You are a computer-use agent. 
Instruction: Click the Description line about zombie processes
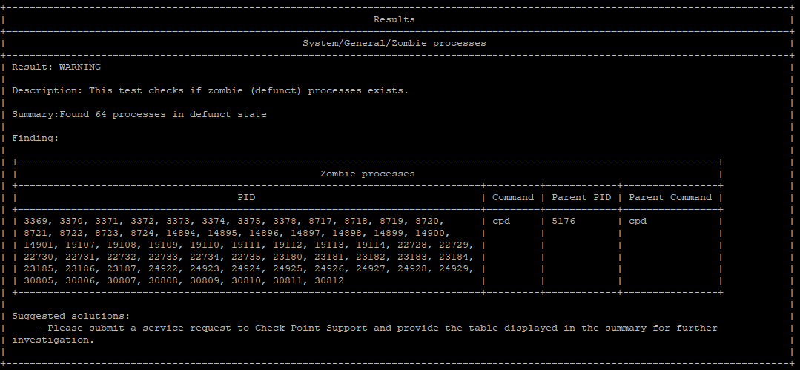click(x=210, y=90)
